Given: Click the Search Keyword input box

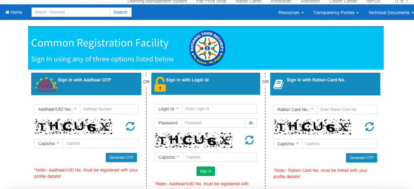Looking at the screenshot, I should click(x=70, y=12).
